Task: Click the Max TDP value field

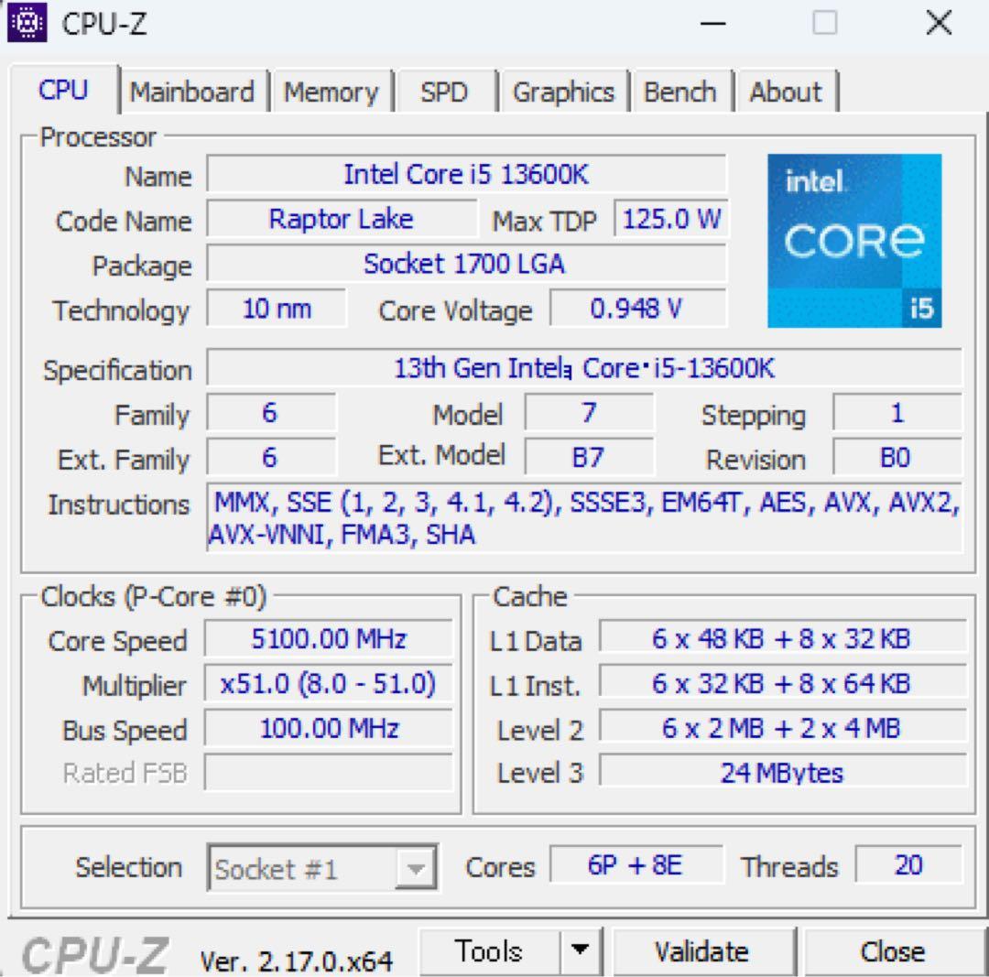Action: coord(672,219)
